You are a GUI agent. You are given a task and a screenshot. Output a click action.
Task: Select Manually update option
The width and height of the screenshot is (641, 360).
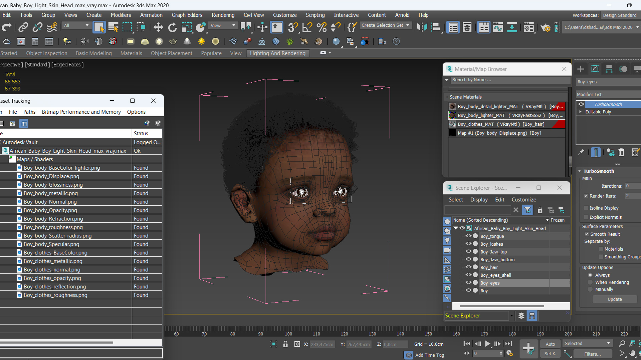[590, 289]
